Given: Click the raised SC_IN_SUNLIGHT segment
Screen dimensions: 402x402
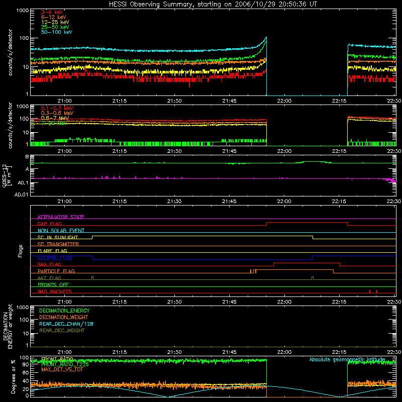Looking at the screenshot, I should pyautogui.click(x=203, y=236).
